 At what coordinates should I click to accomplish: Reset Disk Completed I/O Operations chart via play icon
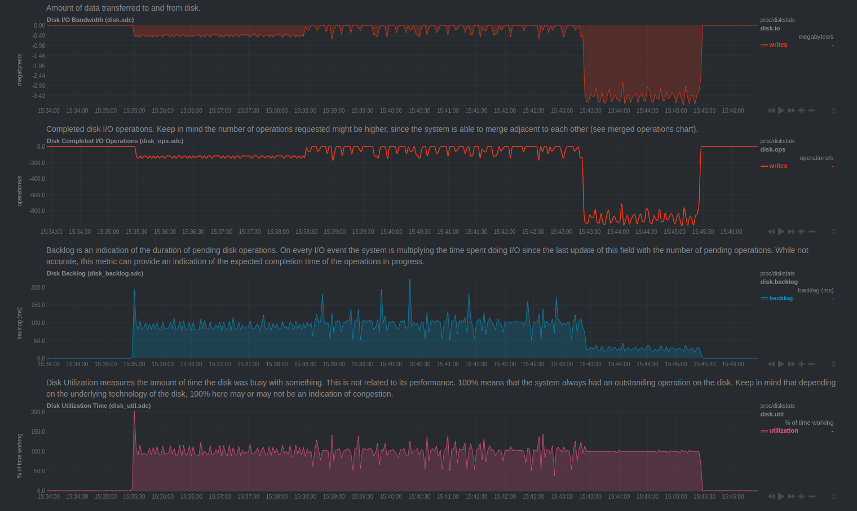coord(781,232)
